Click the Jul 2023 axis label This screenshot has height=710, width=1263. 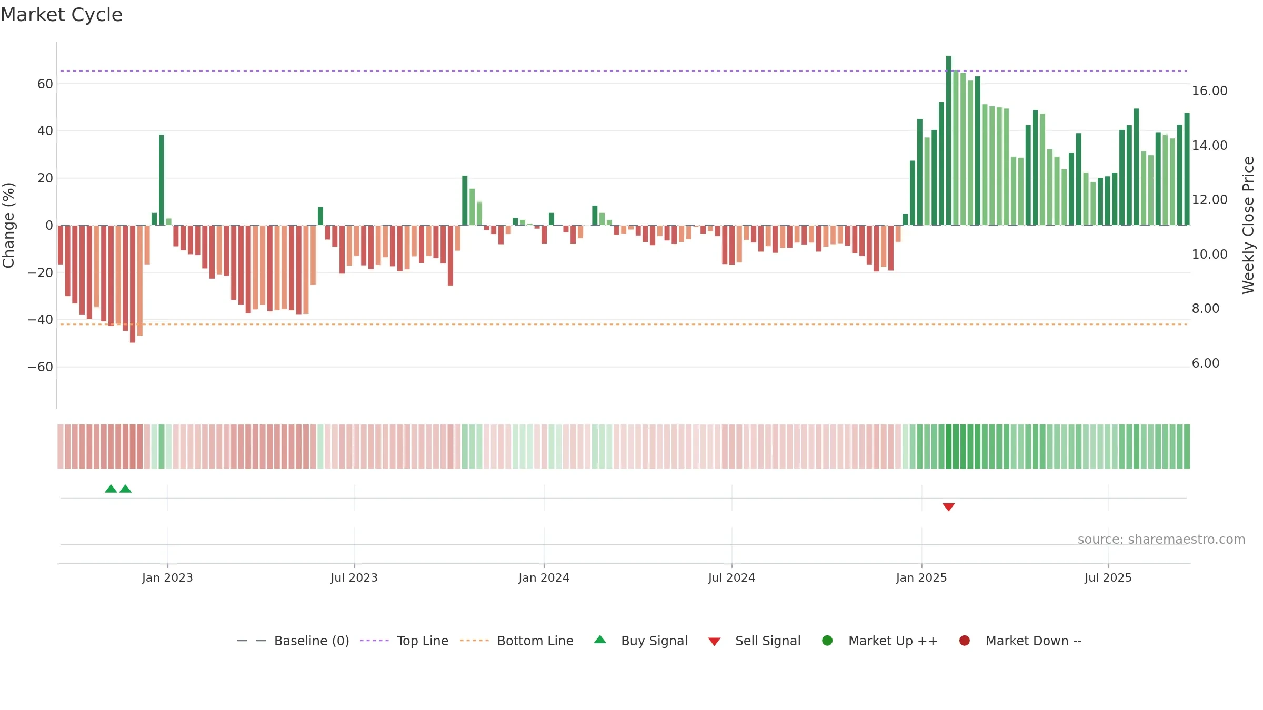pos(354,577)
